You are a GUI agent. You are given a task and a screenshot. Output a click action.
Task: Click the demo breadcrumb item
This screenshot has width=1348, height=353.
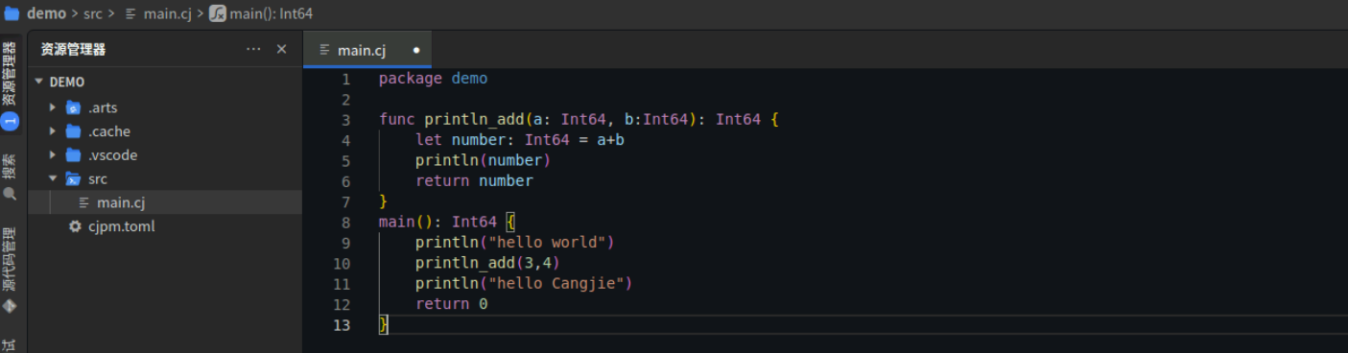[x=46, y=13]
